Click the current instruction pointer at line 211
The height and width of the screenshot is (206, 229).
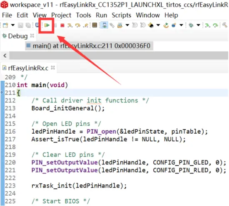click(2, 92)
